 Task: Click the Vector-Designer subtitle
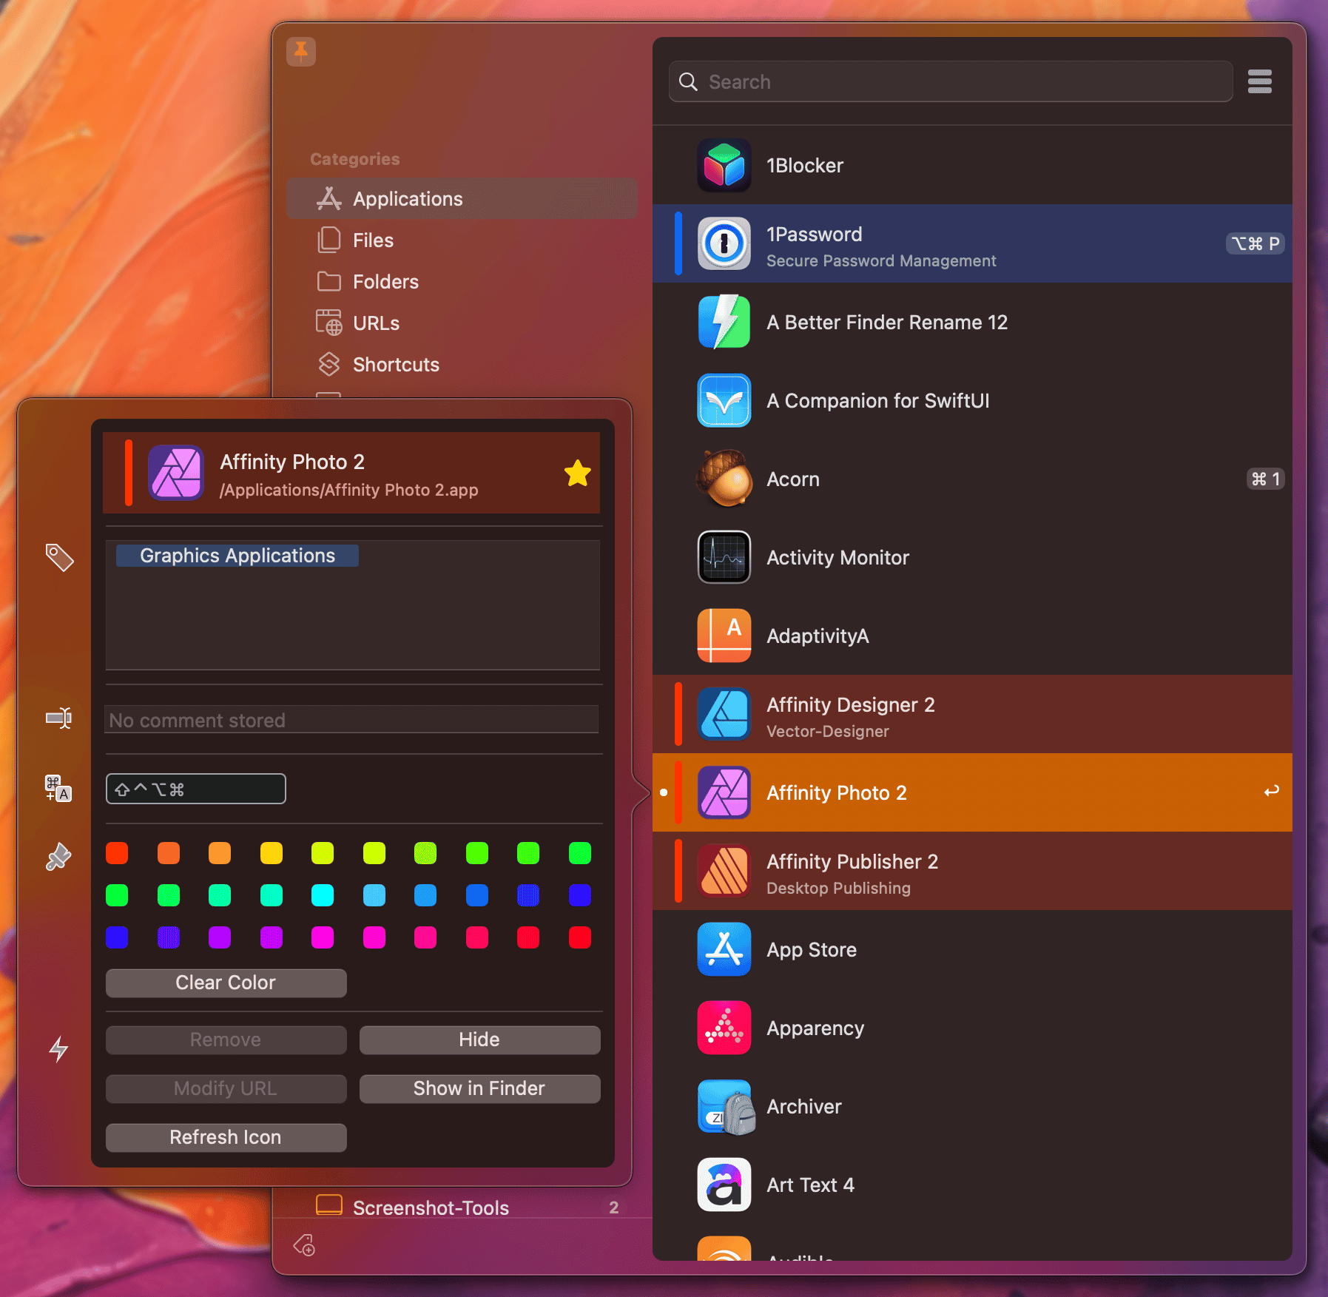828,731
